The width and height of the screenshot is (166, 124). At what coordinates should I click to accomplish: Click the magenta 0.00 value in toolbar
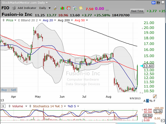100,9
